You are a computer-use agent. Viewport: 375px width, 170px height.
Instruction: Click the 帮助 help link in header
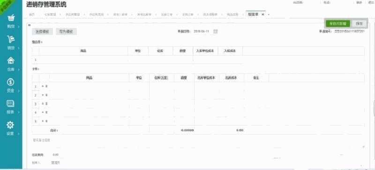click(359, 2)
